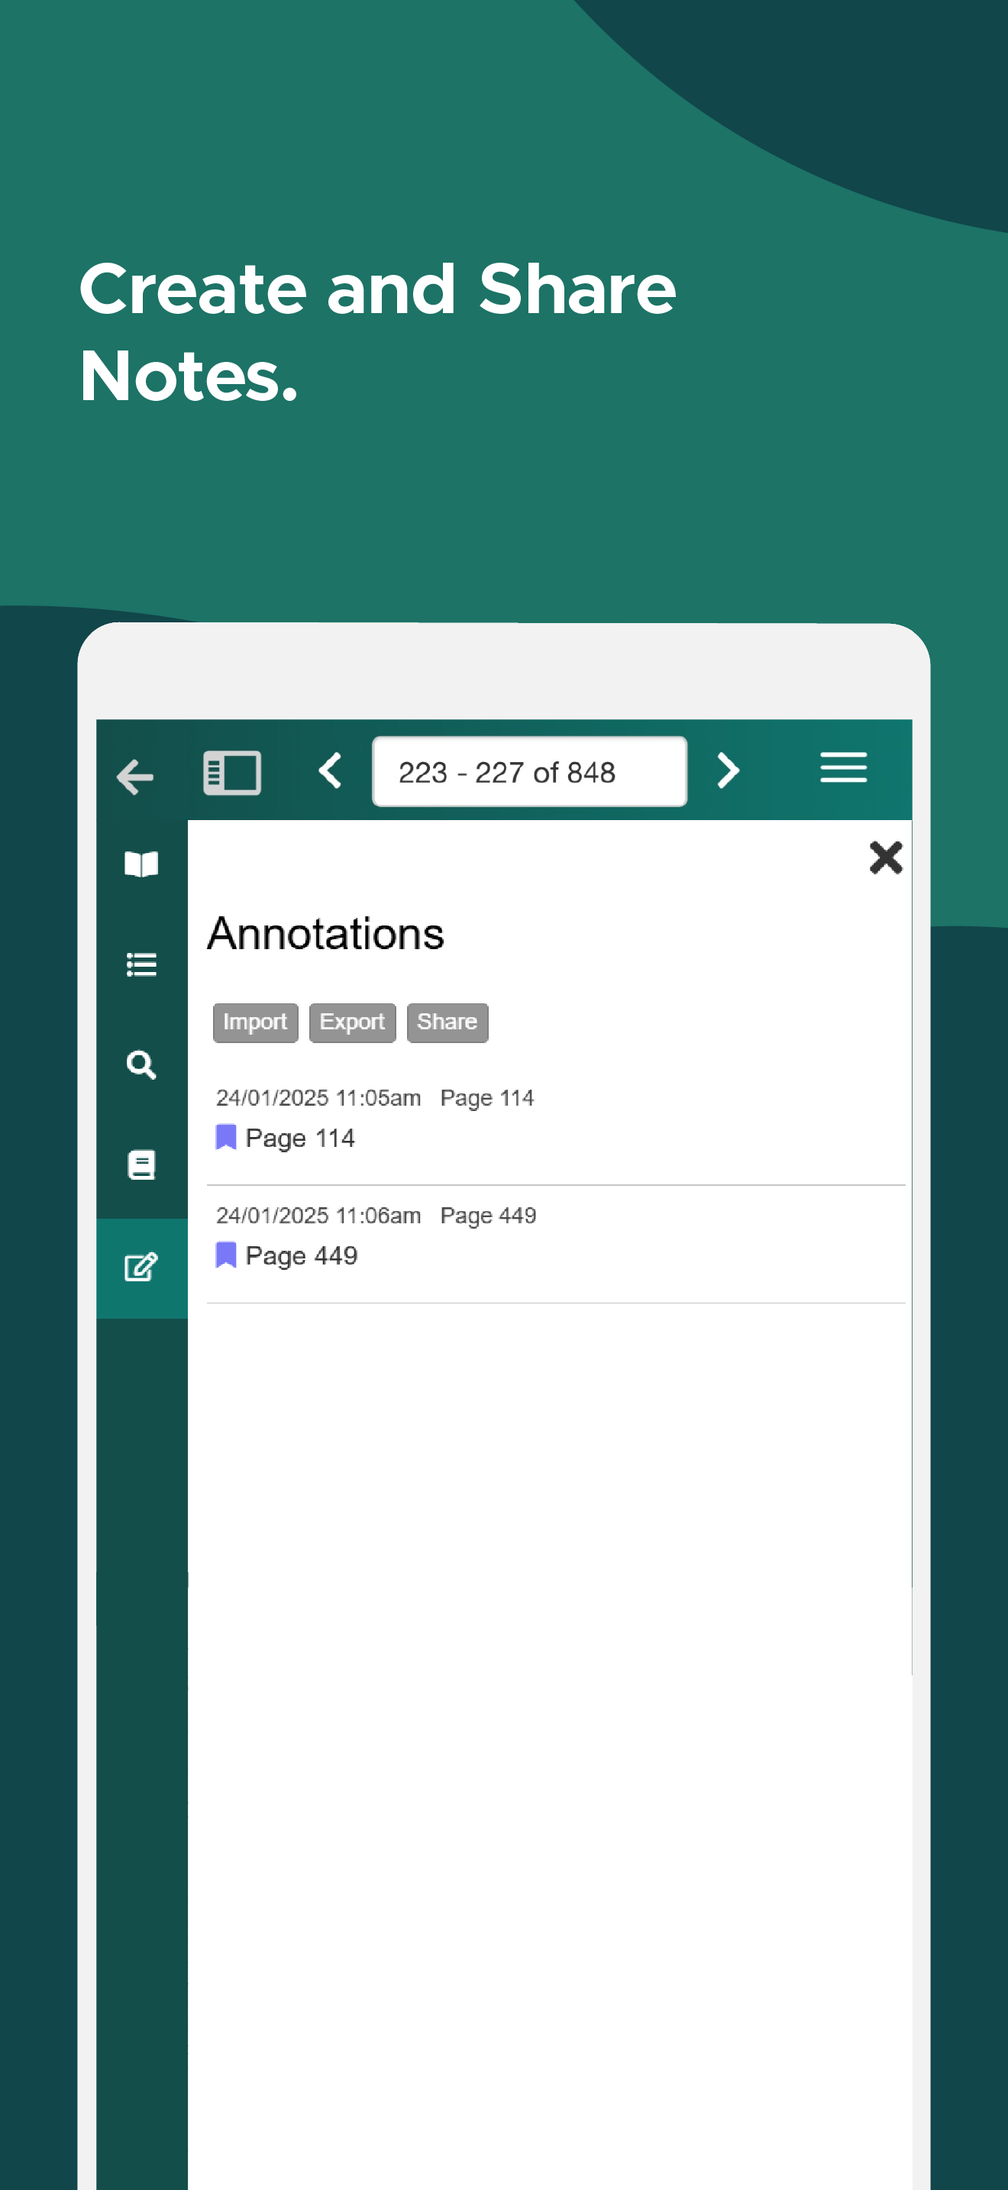Tap the back arrow icon

click(135, 776)
